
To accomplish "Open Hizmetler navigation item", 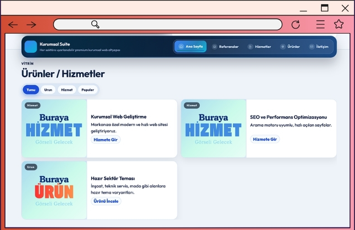I will [259, 46].
